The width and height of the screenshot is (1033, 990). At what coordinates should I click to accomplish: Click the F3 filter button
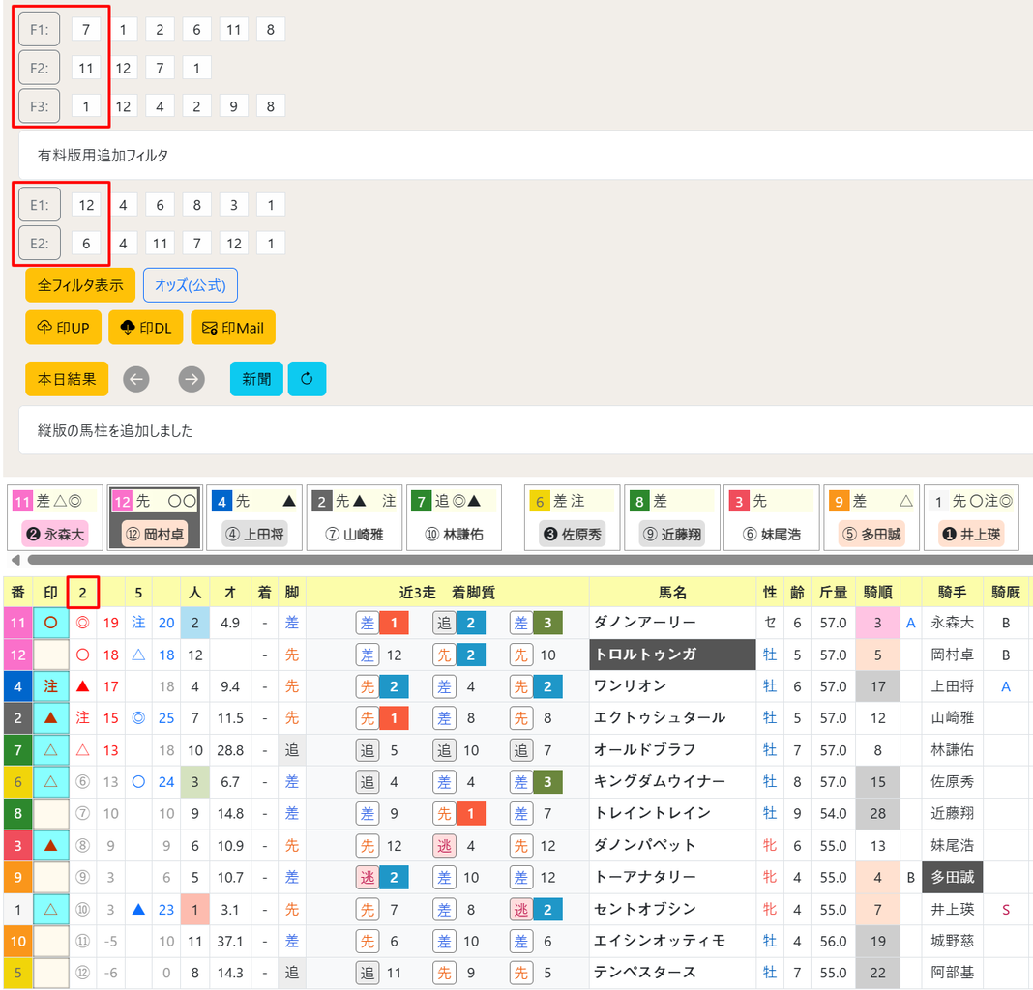point(40,106)
